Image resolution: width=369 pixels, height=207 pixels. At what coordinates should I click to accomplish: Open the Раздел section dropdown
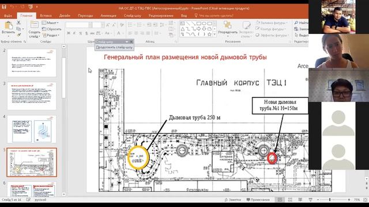(x=51, y=35)
